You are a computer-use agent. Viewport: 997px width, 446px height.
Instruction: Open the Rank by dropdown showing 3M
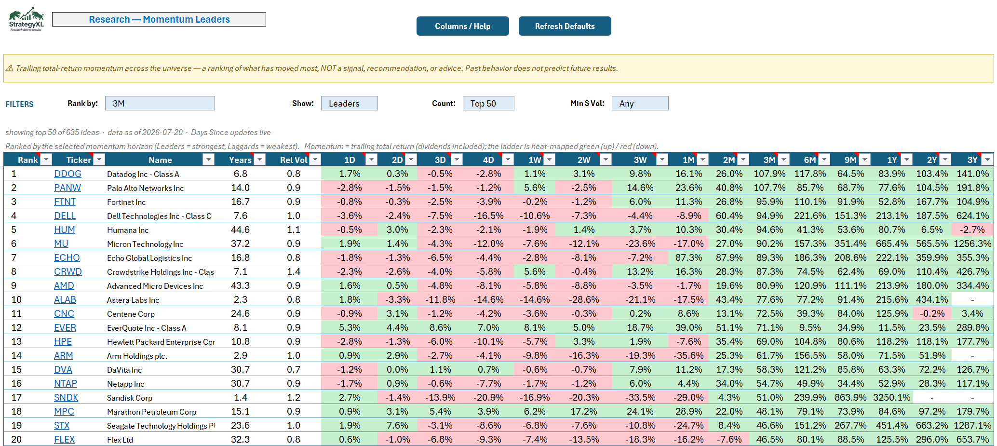pyautogui.click(x=160, y=103)
